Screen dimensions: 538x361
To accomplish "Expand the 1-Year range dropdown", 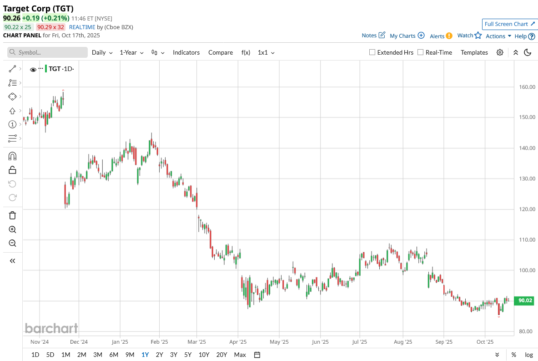I will (131, 52).
